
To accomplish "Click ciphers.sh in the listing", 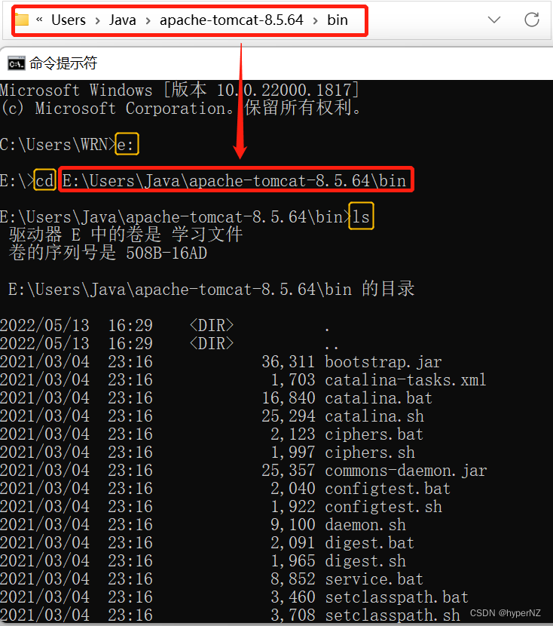I will 370,452.
